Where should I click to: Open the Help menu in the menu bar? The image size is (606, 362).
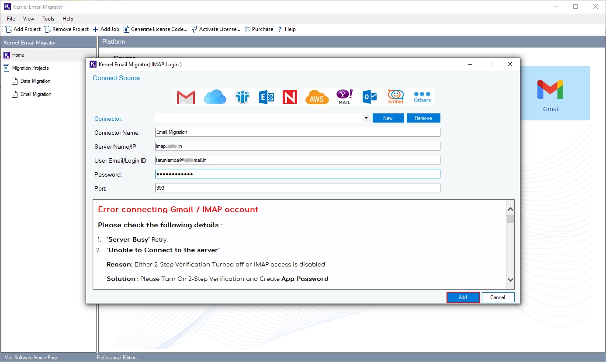tap(68, 19)
